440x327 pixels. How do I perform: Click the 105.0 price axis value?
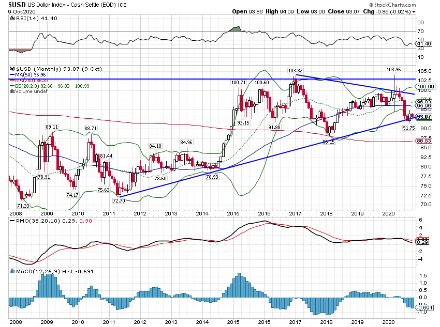point(424,71)
